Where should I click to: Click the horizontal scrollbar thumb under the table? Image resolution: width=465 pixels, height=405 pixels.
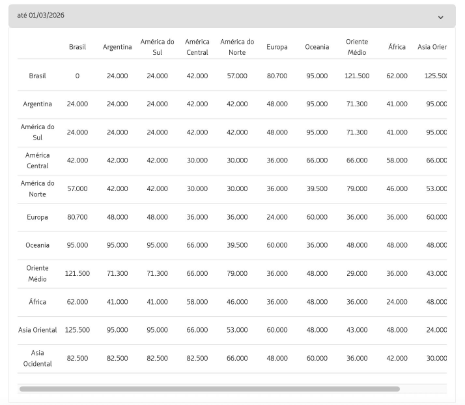point(209,389)
